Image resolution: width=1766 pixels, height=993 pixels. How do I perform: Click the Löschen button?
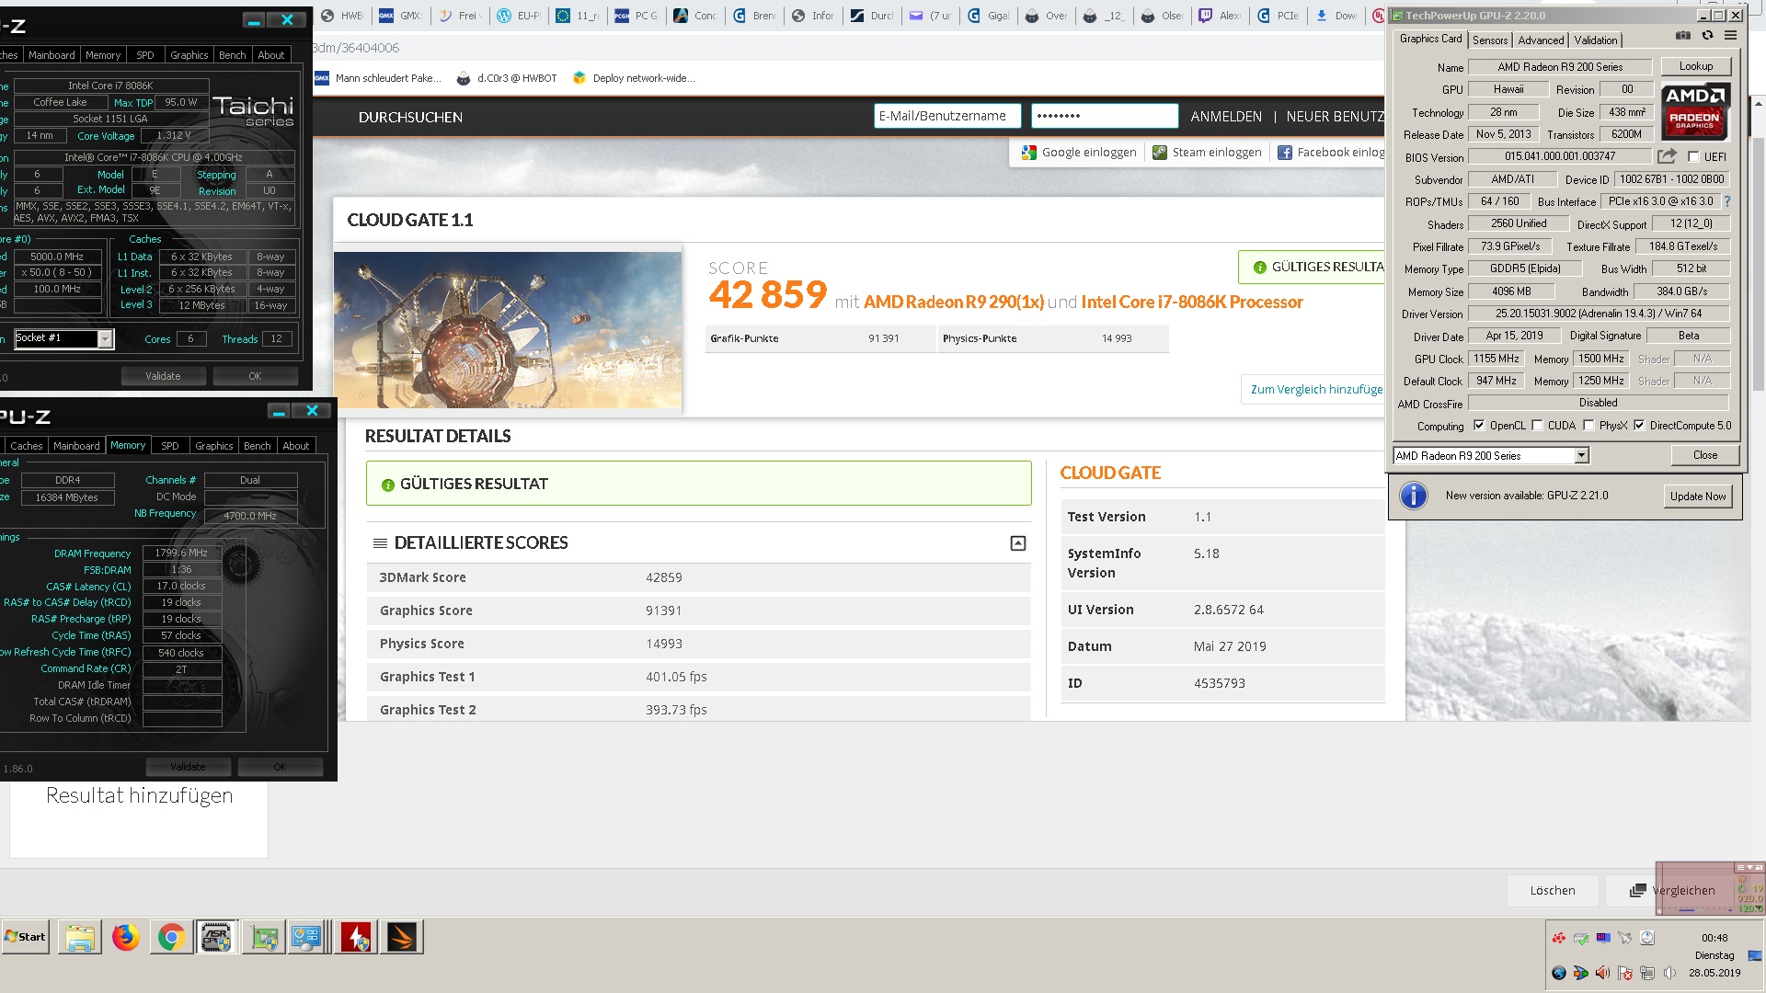[1552, 890]
